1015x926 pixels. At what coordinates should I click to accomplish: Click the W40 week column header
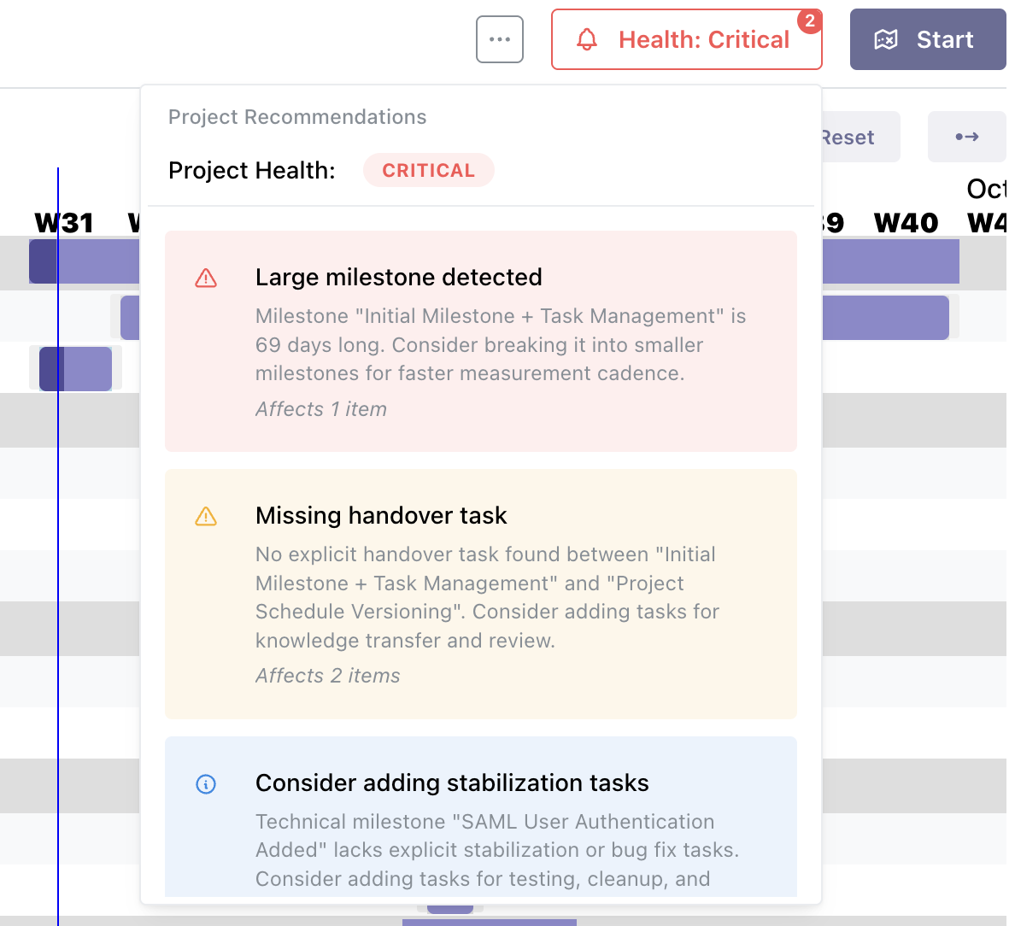click(x=907, y=222)
